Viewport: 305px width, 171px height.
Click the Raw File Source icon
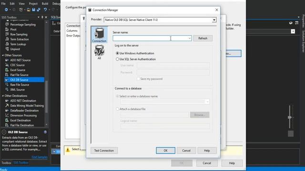tap(7, 85)
